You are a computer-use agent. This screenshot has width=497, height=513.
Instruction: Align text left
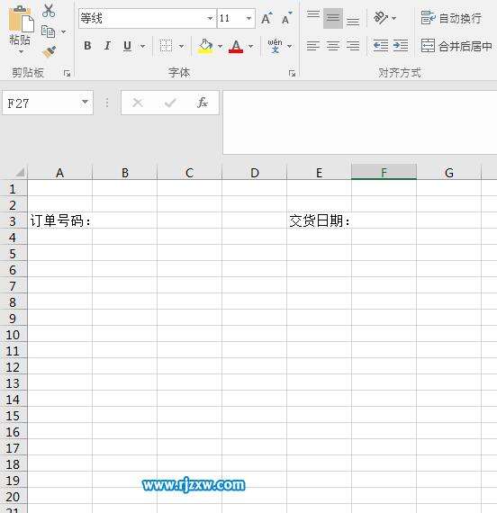click(x=313, y=46)
